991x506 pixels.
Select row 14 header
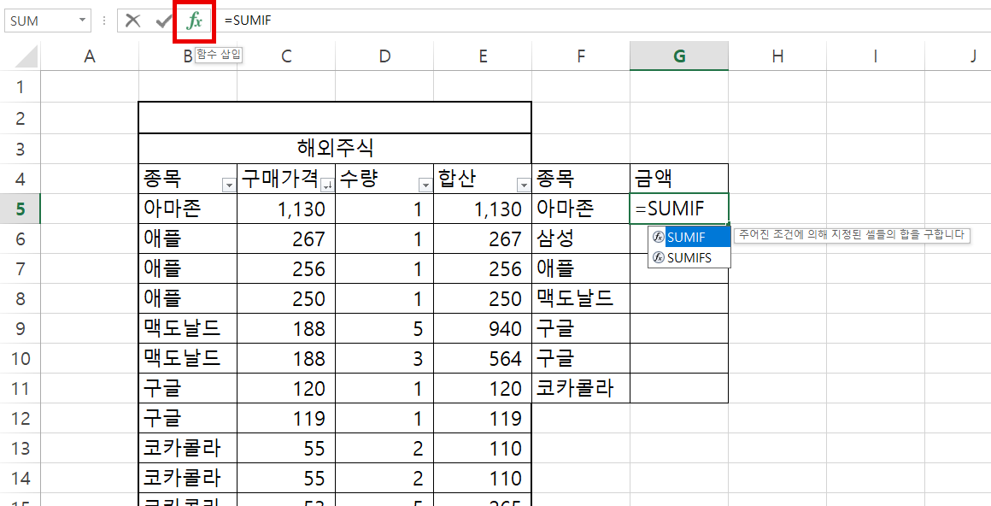[21, 478]
